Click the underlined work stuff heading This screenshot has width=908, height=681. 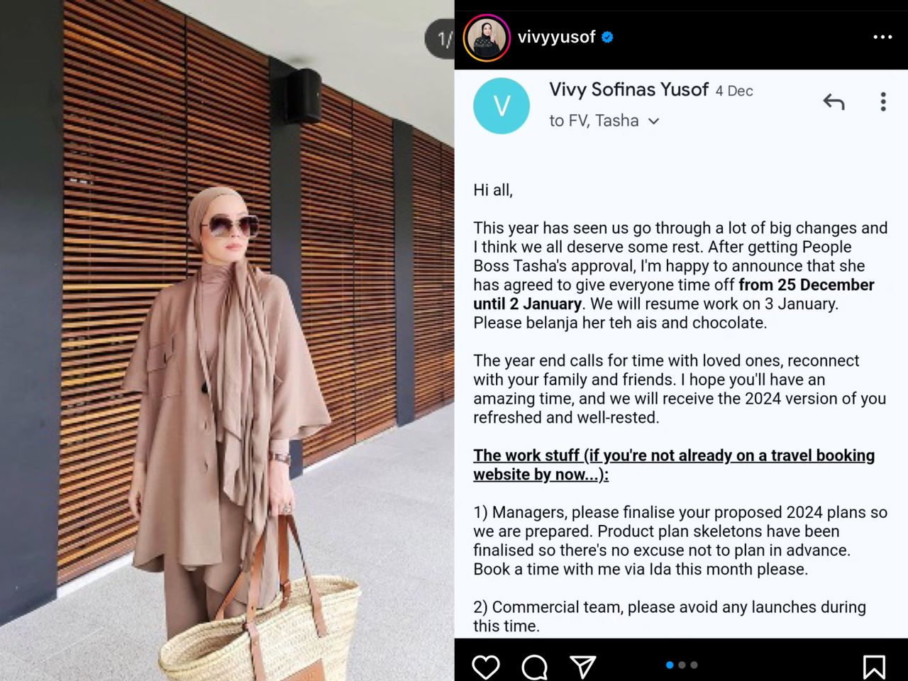[x=674, y=465]
